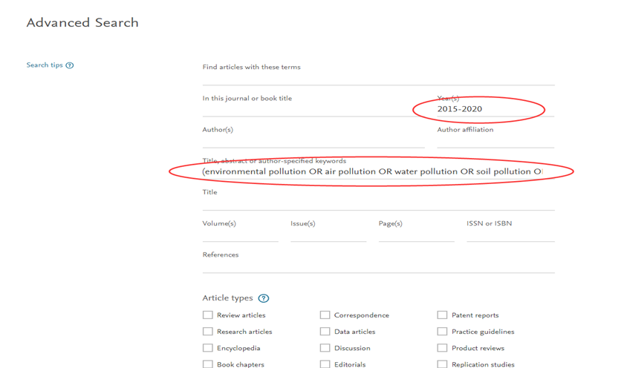Enable the Encyclopedia checkbox
The image size is (624, 368).
click(208, 348)
